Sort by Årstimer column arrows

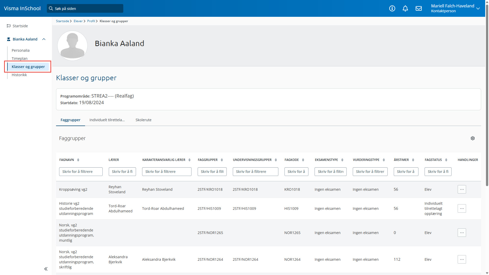413,160
